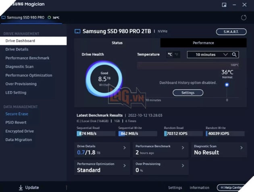Click the drive icon in Samsung SSD 980 PRO tab
This screenshot has width=254, height=192.
3,17
